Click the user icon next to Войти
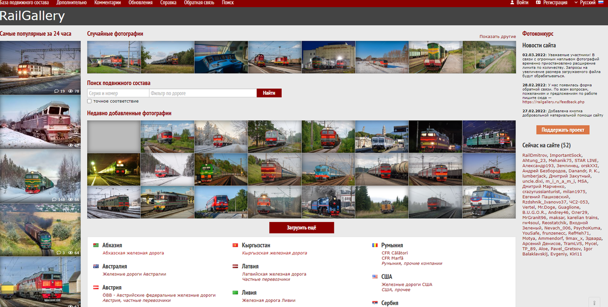 [x=512, y=3]
